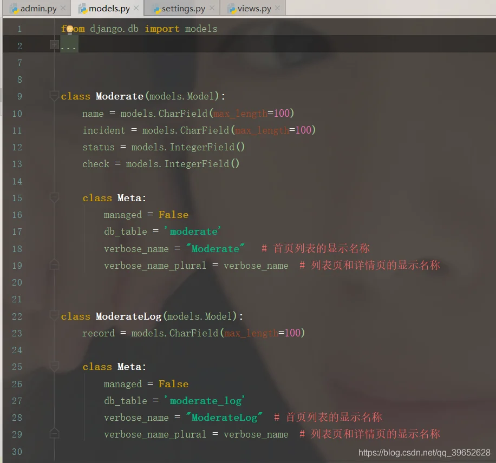496x463 pixels.
Task: Click the 'name' field definition on line 10
Action: point(188,113)
